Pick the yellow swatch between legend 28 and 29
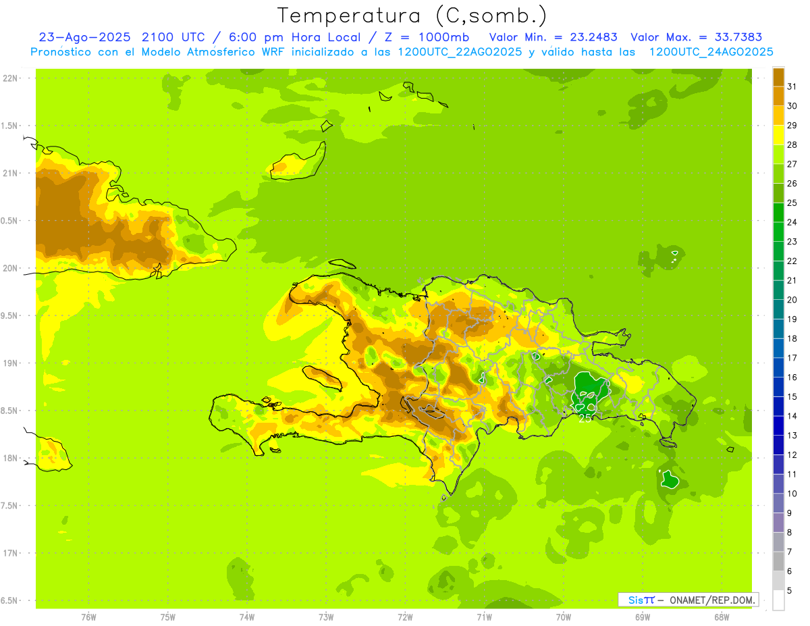This screenshot has height=626, width=810. [778, 135]
